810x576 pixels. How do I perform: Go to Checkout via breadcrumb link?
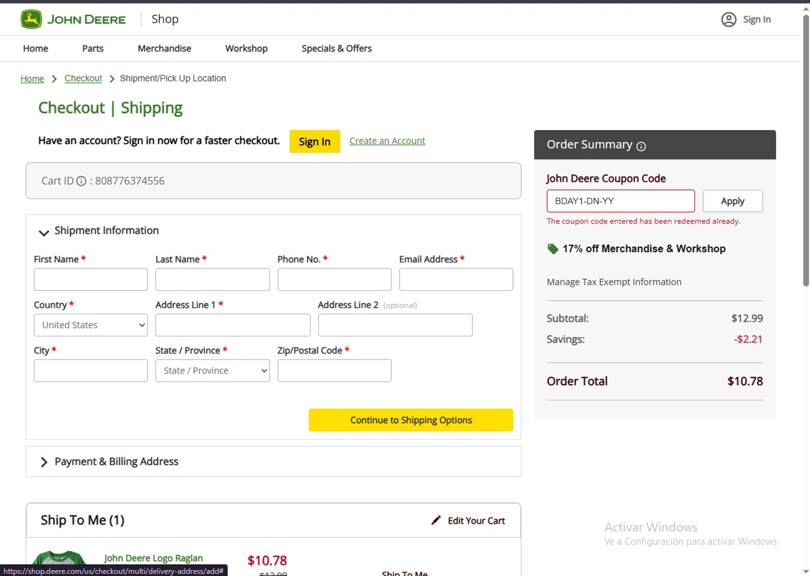tap(83, 78)
